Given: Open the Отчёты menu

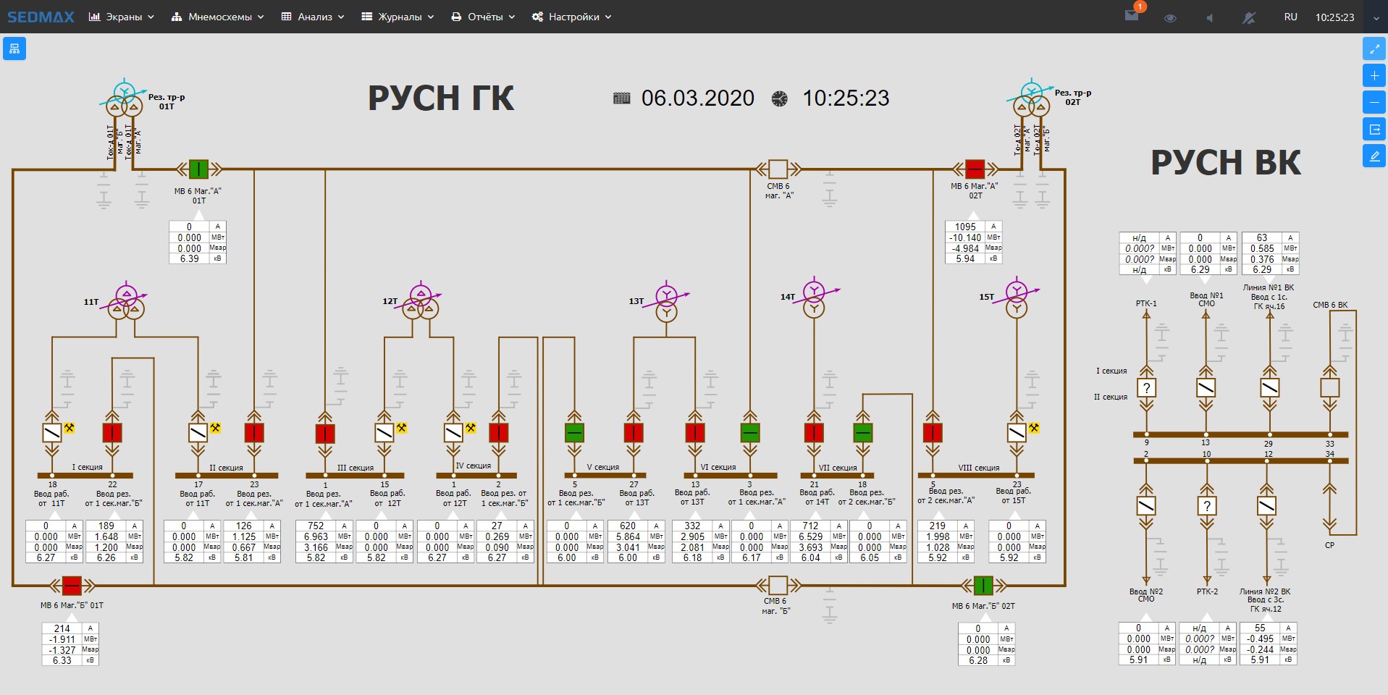Looking at the screenshot, I should pyautogui.click(x=483, y=17).
